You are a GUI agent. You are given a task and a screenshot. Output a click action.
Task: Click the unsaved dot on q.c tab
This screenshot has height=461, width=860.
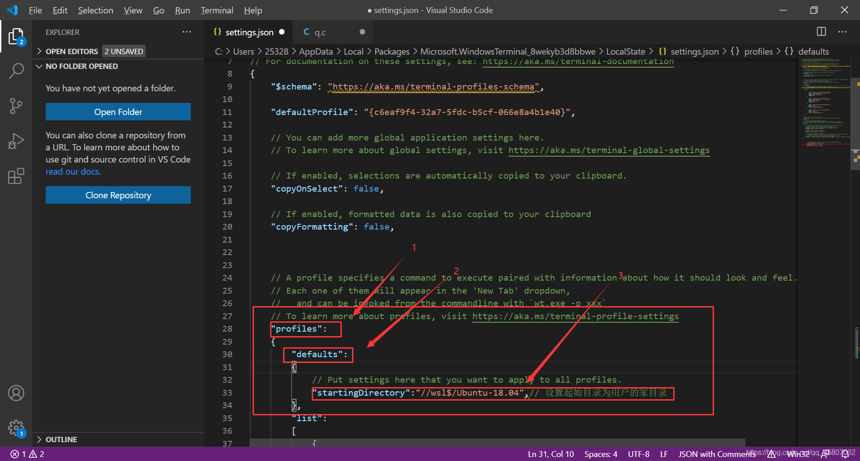pos(362,32)
